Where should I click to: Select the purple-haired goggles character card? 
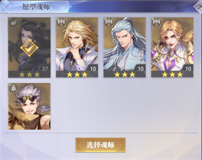coord(29,106)
